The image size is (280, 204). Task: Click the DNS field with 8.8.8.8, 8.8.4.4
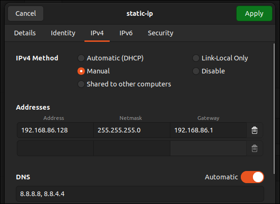tap(140, 194)
